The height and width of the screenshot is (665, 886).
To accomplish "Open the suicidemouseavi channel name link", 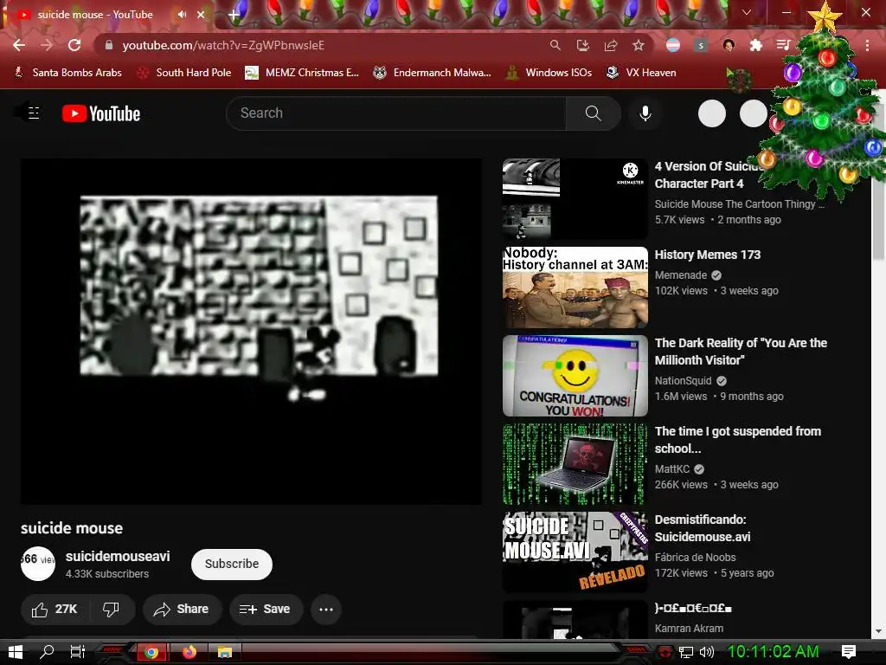I will [x=118, y=557].
